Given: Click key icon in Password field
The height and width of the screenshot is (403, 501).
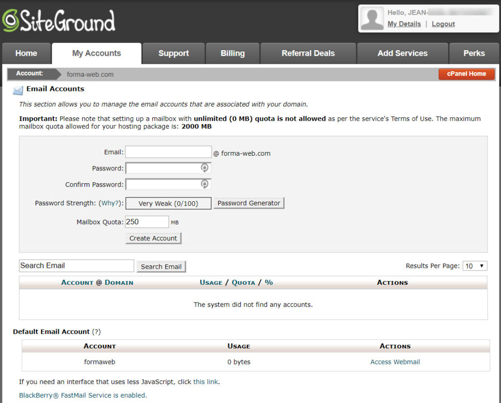Looking at the screenshot, I should point(205,168).
